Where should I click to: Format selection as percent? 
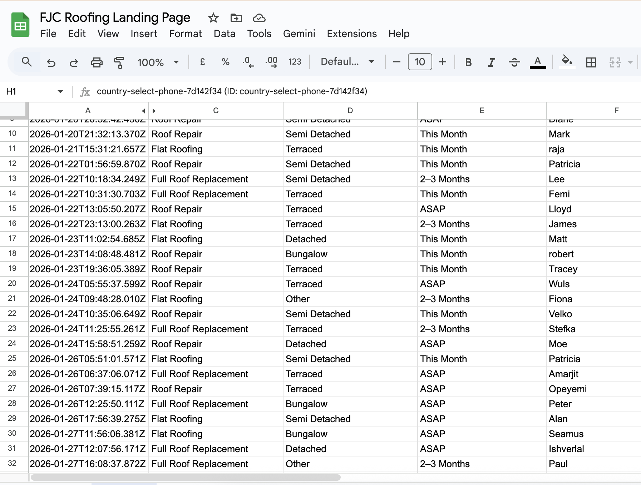point(225,62)
